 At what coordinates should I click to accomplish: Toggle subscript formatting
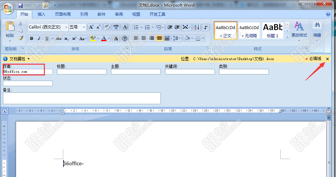click(66, 39)
